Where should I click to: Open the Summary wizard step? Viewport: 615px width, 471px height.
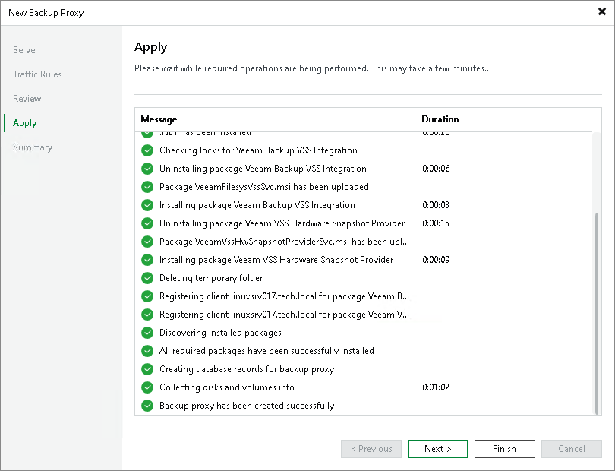(x=33, y=147)
